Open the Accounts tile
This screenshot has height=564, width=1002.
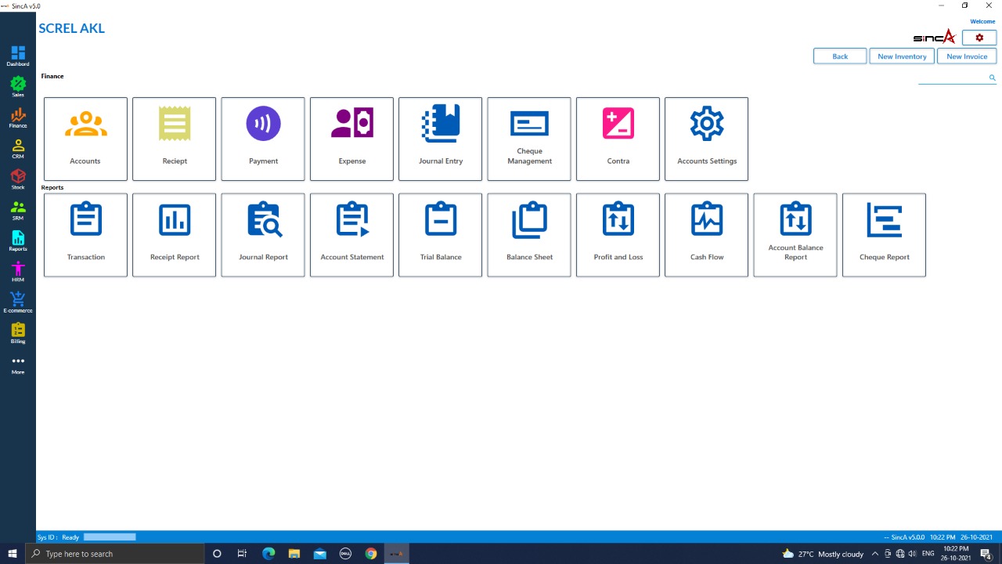point(85,139)
